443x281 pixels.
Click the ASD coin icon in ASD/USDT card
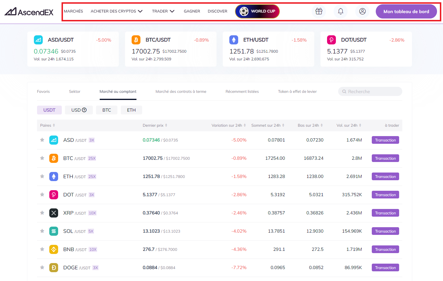click(38, 40)
